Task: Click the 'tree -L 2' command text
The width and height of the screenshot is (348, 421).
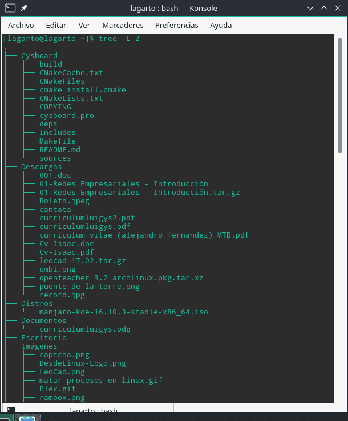Action: [x=119, y=39]
